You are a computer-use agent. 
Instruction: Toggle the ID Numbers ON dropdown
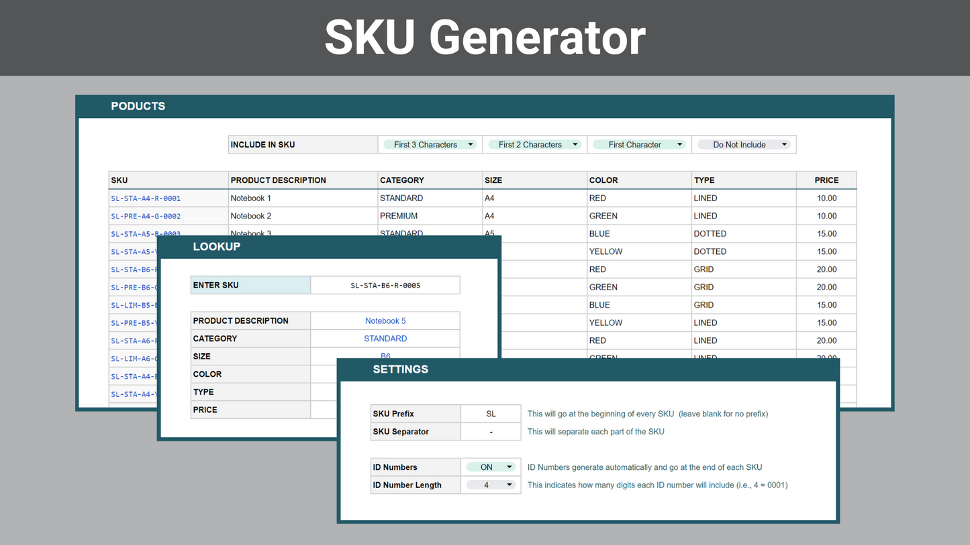tap(491, 467)
